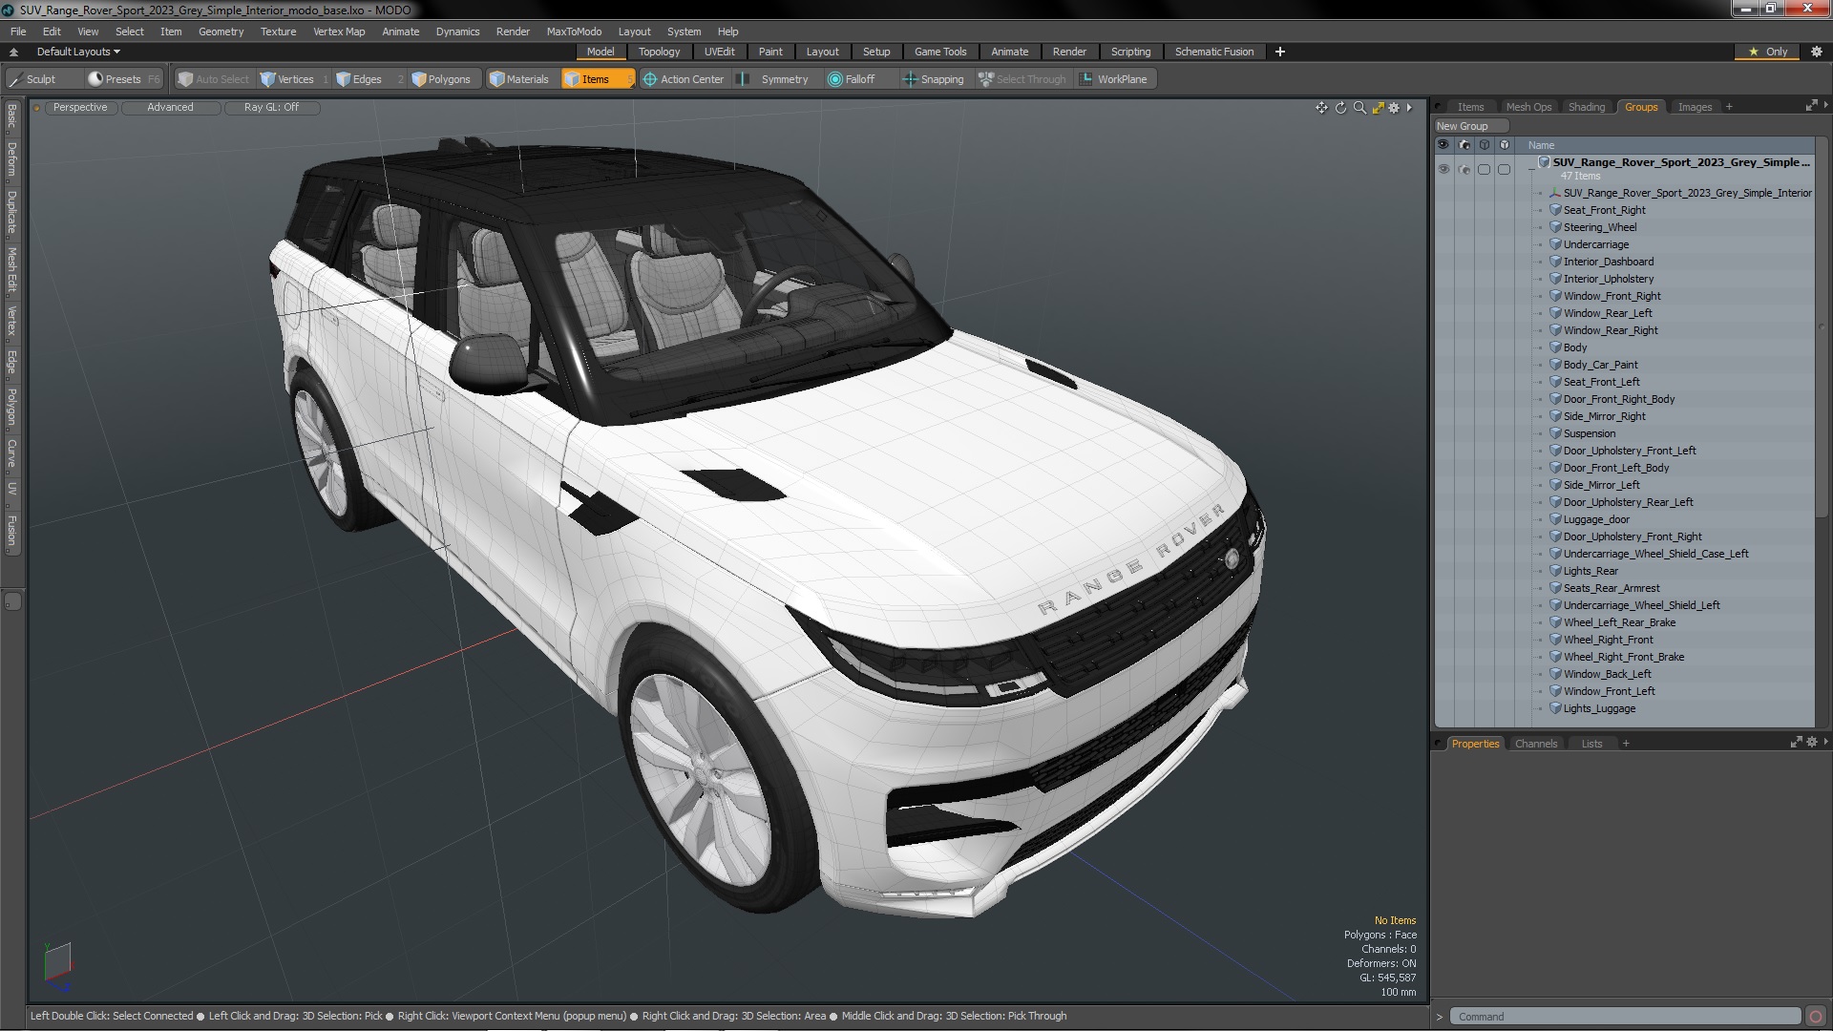Select the Lights_Luggage item

pyautogui.click(x=1599, y=708)
